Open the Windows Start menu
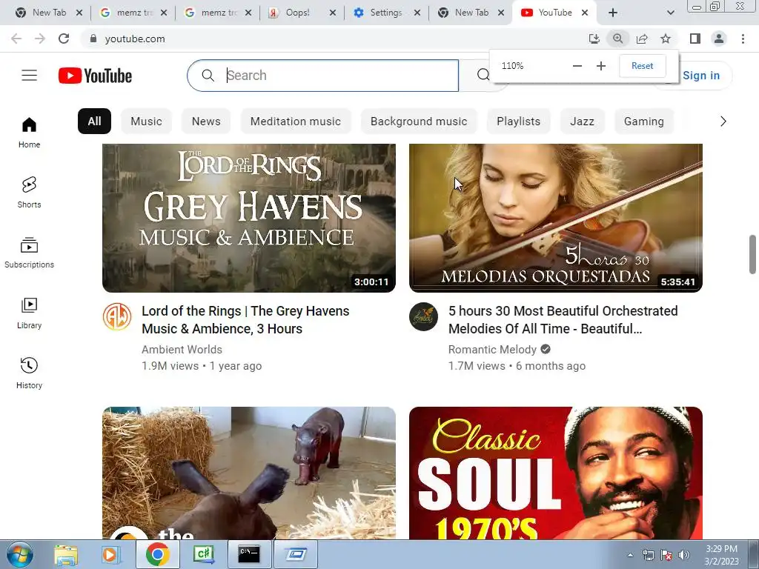 [x=19, y=554]
